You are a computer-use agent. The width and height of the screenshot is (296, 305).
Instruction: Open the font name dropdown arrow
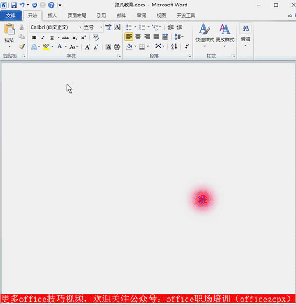80,27
